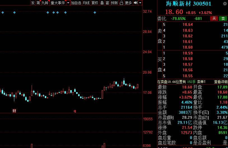
Task: Click the 总市值 value 29.11亿
Action: [185, 122]
